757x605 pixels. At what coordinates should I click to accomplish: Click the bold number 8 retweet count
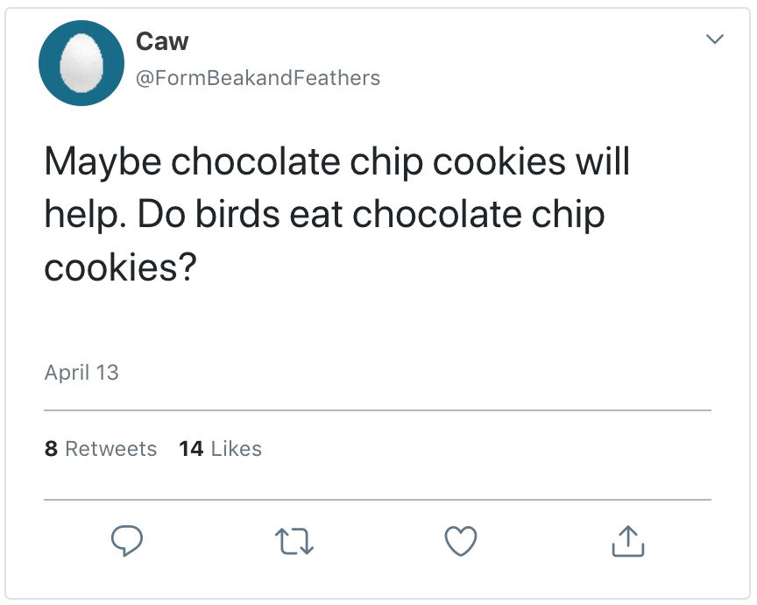51,449
